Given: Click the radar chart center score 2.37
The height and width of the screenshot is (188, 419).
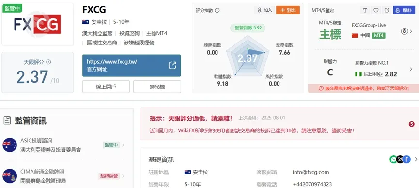Looking at the screenshot, I should point(248,58).
